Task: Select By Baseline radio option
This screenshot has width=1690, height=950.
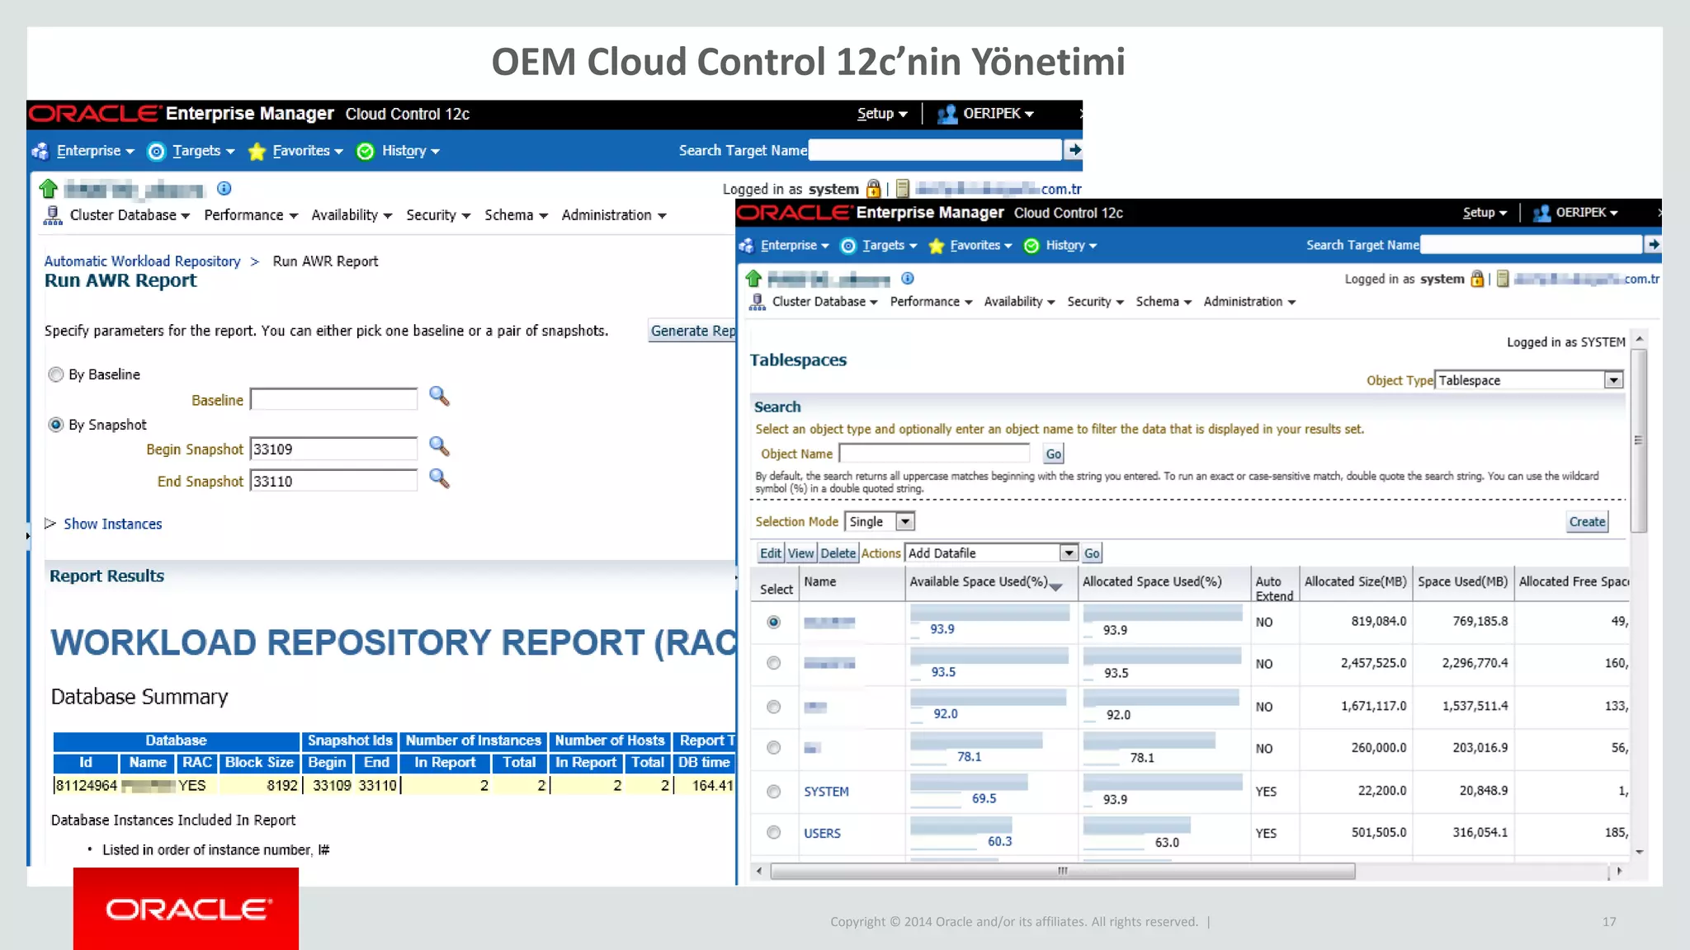Action: 56,374
